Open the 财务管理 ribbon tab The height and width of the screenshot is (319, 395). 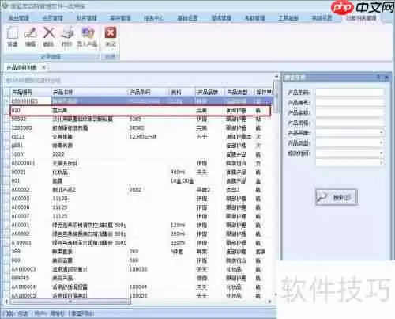(87, 18)
